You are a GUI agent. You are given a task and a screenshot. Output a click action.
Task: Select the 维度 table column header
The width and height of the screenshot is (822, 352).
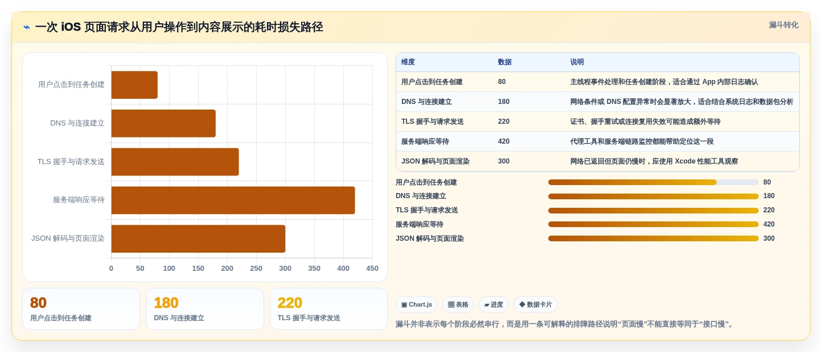click(x=408, y=62)
